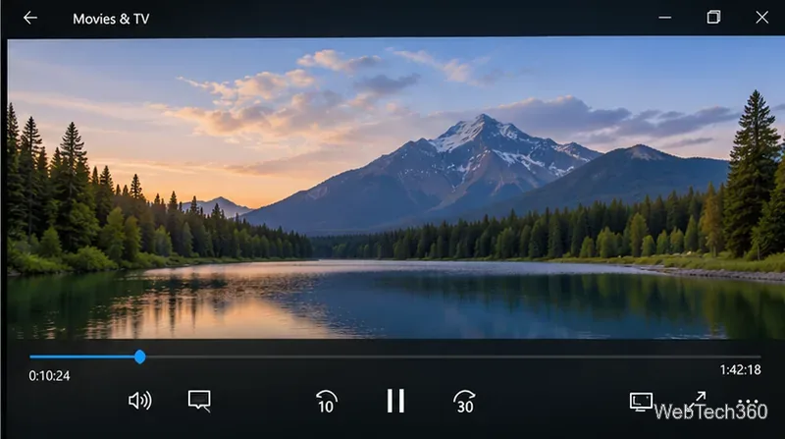Click the Movies & TV title text
Screen dimensions: 785x439
[111, 19]
